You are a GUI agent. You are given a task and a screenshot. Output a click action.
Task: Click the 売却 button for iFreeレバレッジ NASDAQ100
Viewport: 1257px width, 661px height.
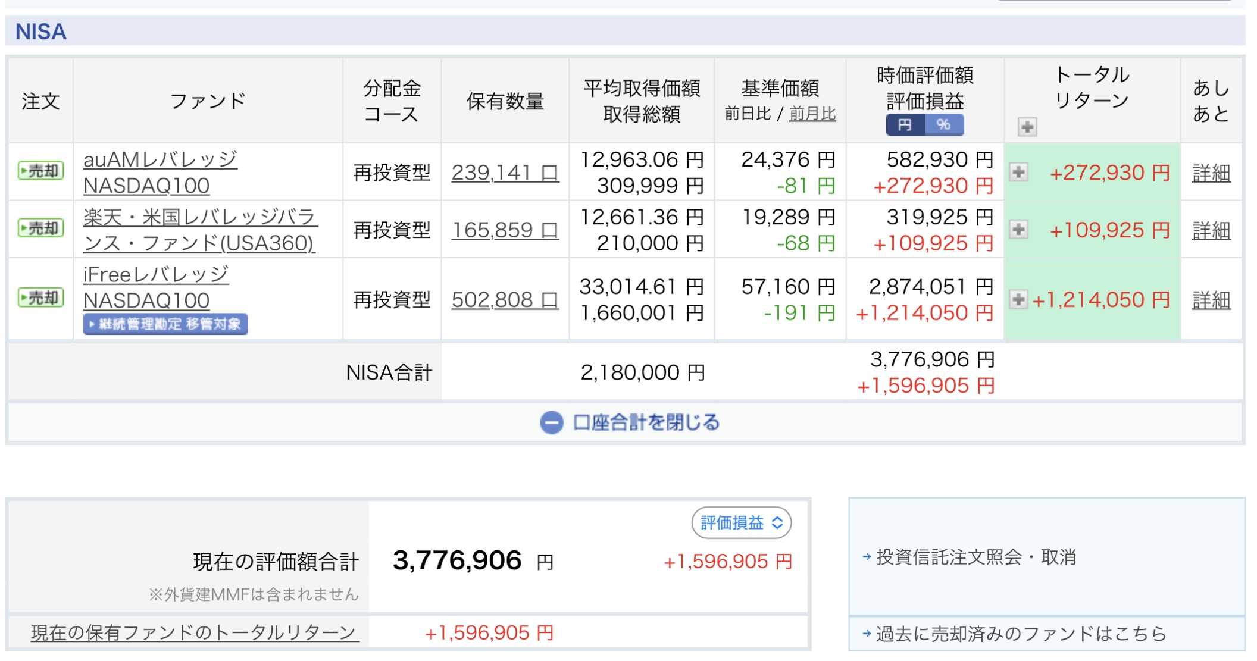[x=40, y=298]
